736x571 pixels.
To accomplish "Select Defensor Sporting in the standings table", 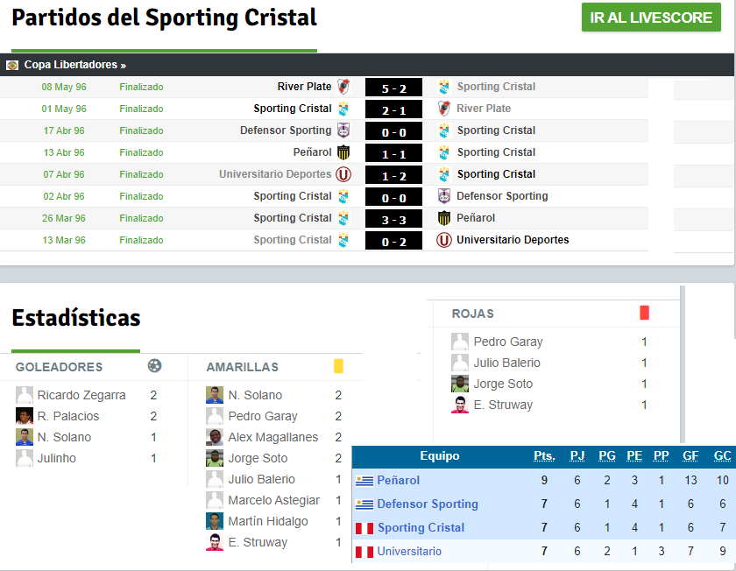I will tap(428, 504).
